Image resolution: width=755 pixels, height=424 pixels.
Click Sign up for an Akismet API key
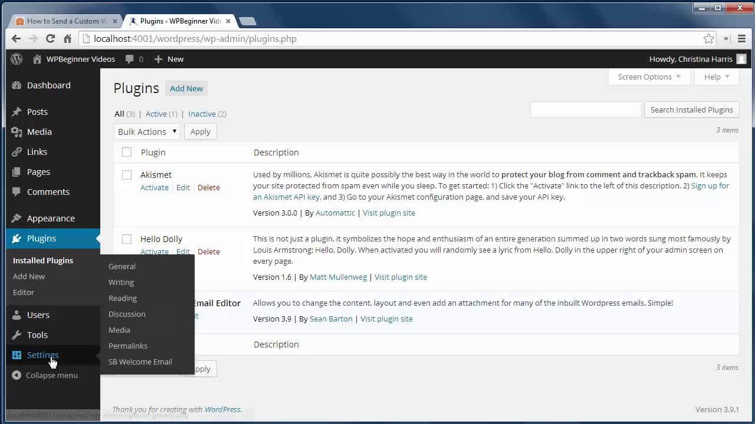tap(491, 191)
